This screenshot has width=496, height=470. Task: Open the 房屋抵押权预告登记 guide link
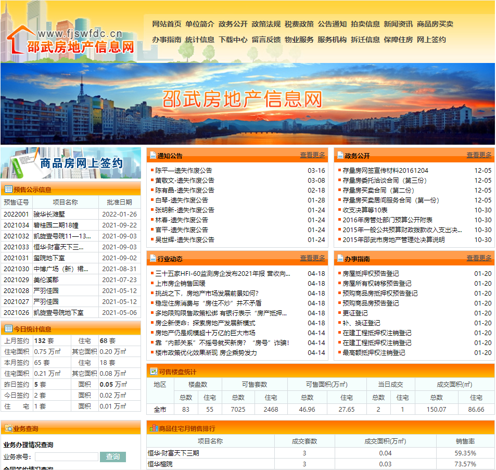[x=371, y=274]
